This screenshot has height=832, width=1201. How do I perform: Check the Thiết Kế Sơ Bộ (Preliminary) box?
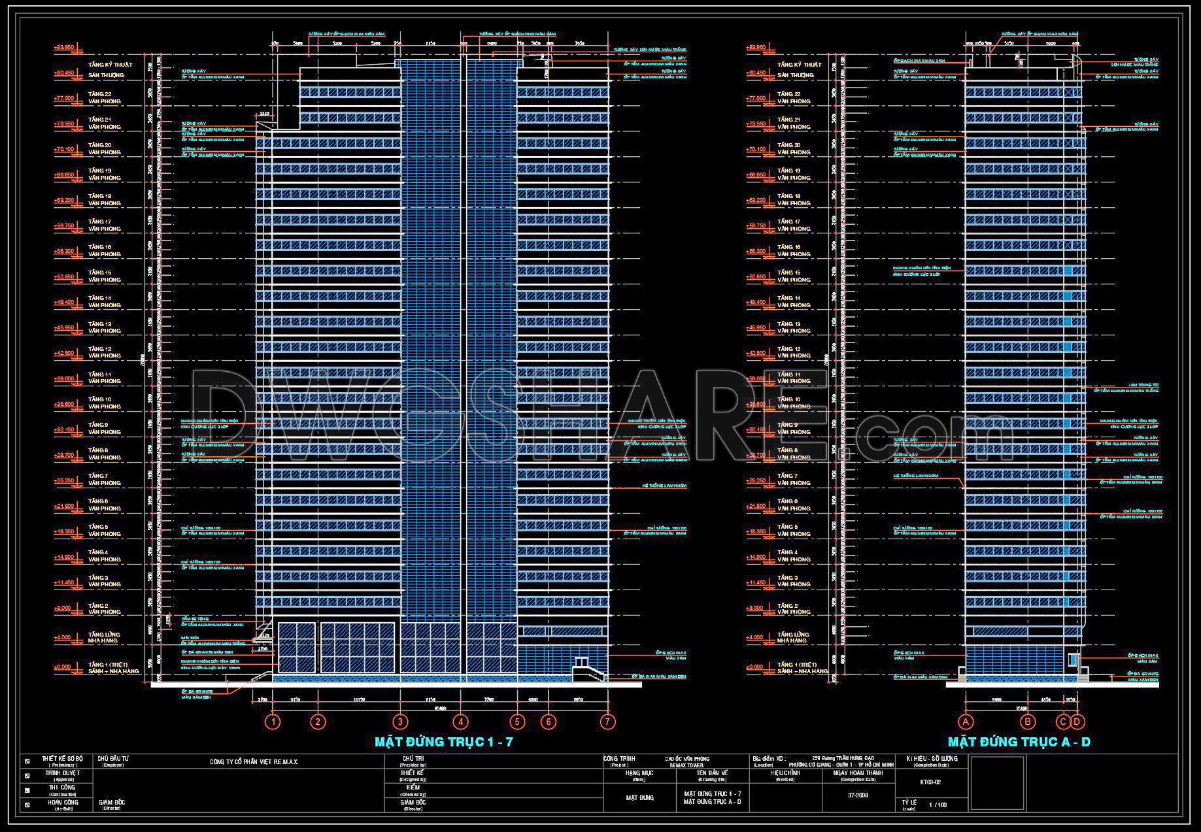pyautogui.click(x=27, y=761)
